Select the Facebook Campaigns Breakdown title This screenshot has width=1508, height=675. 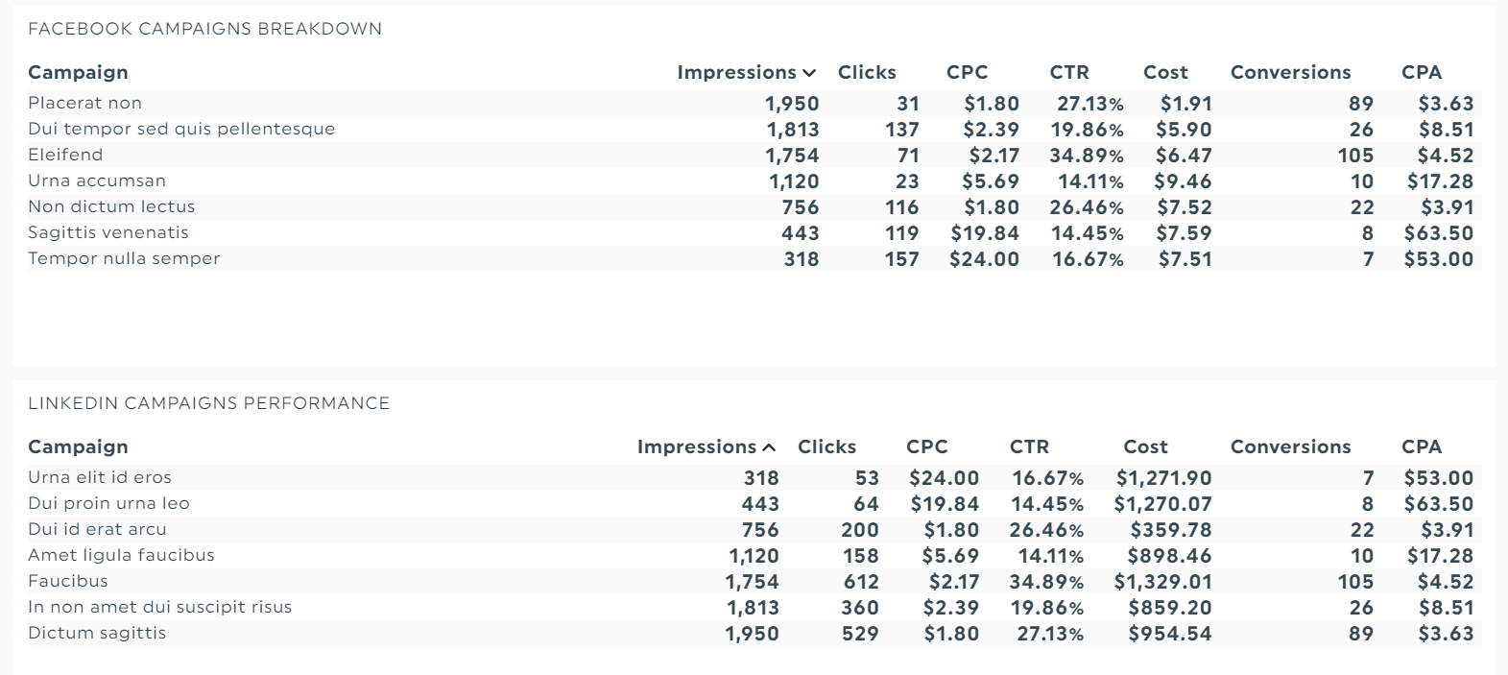(x=204, y=29)
